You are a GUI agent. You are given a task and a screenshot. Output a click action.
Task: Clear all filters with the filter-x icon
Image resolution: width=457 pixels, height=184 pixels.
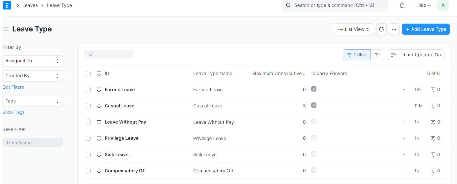tap(377, 55)
